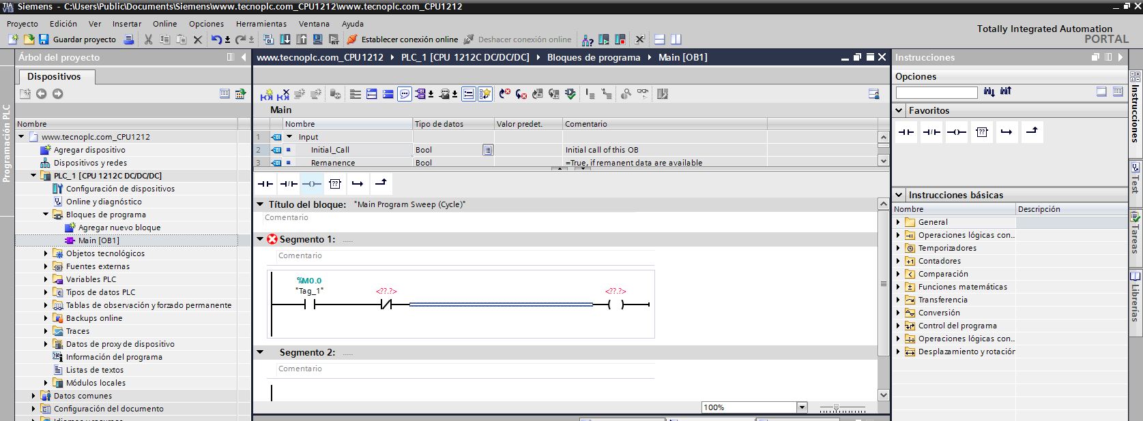The height and width of the screenshot is (421, 1143).
Task: Insert a normally closed contact from editor favorites
Action: (289, 184)
